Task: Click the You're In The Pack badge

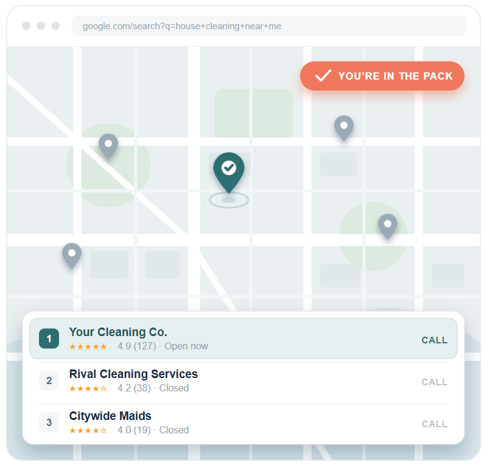Action: click(x=382, y=76)
